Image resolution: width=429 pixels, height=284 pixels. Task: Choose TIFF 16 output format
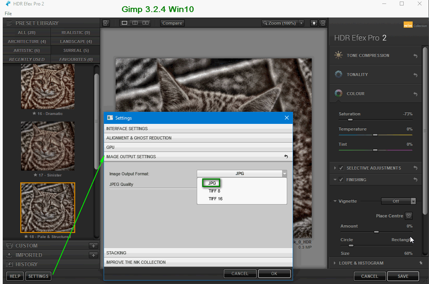click(x=215, y=199)
